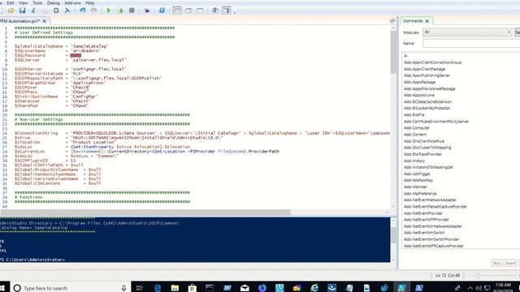Toggle the Show Command Add-on icon
The image size is (520, 292).
pyautogui.click(x=226, y=11)
